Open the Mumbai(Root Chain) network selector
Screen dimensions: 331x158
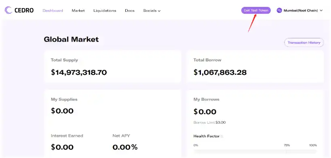[x=300, y=11]
